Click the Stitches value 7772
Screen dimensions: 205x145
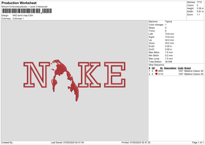tap(199, 2)
